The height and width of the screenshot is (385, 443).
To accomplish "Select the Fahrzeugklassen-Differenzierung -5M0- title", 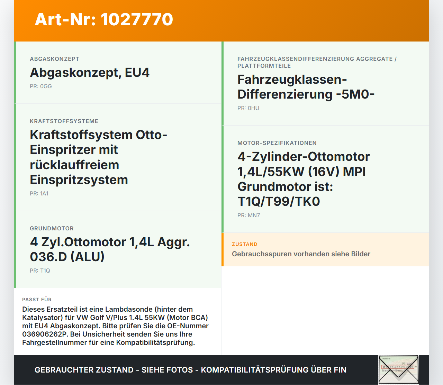I will click(x=306, y=87).
